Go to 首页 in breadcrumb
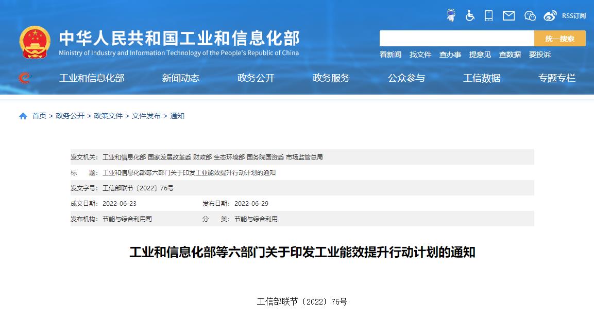 click(39, 116)
